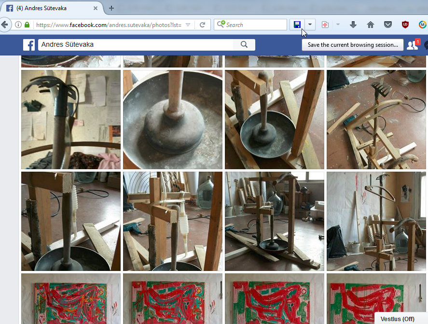Click the browser Back arrow button

tap(5, 25)
